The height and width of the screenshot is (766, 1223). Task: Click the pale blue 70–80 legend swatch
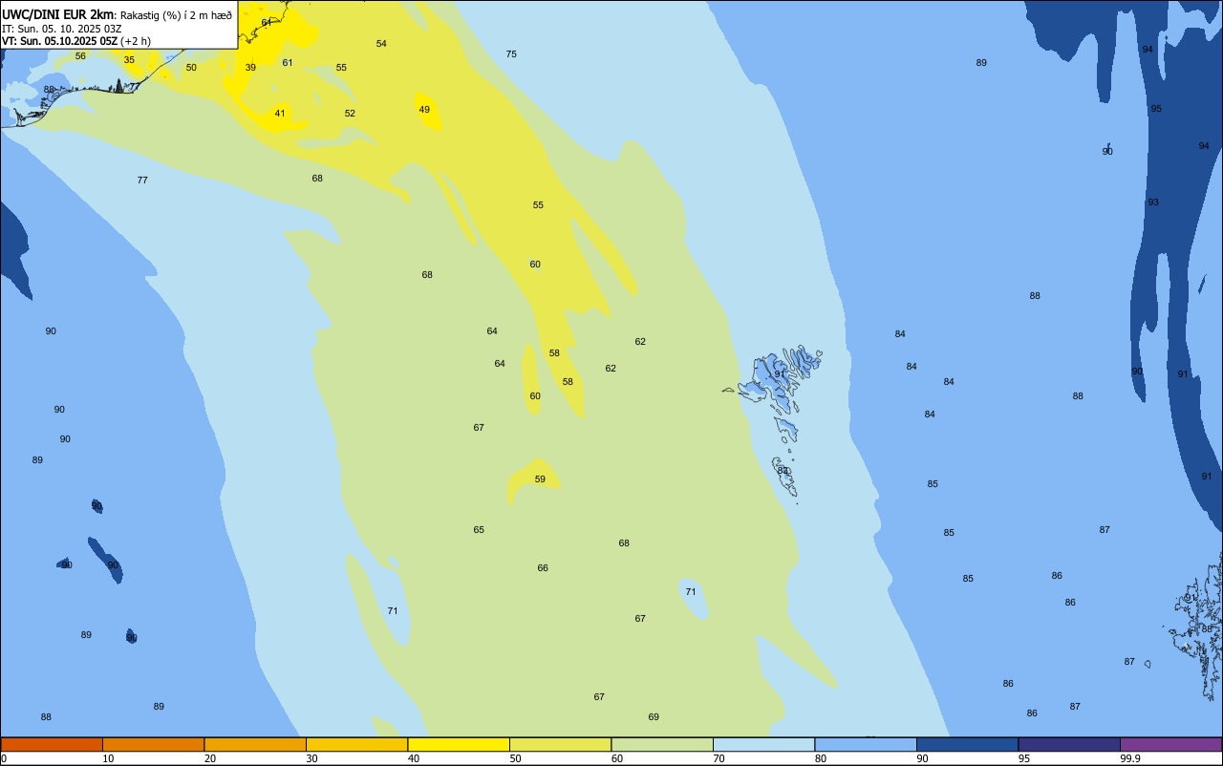pos(763,744)
